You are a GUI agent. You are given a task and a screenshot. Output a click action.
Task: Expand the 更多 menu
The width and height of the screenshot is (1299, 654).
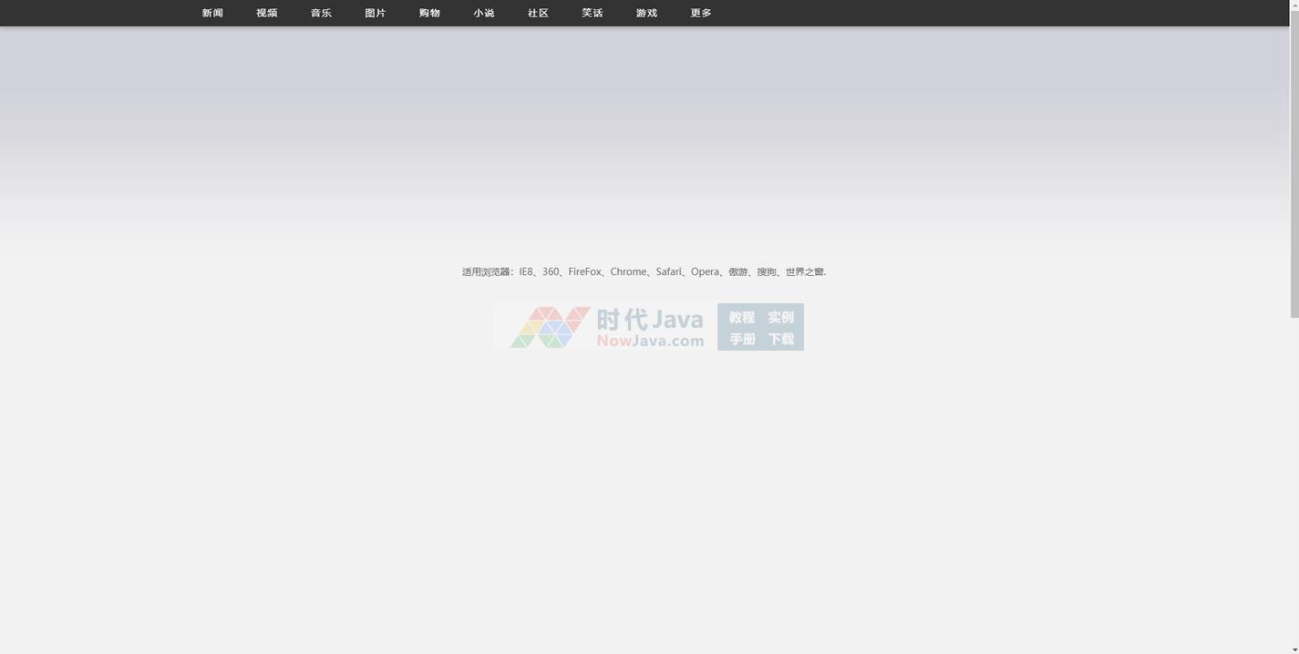[x=701, y=13]
